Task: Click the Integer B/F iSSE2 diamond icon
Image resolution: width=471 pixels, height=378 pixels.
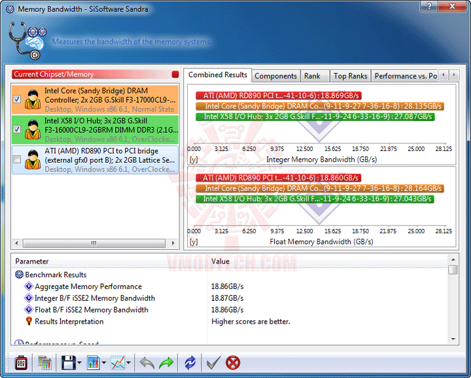Action: click(x=29, y=298)
